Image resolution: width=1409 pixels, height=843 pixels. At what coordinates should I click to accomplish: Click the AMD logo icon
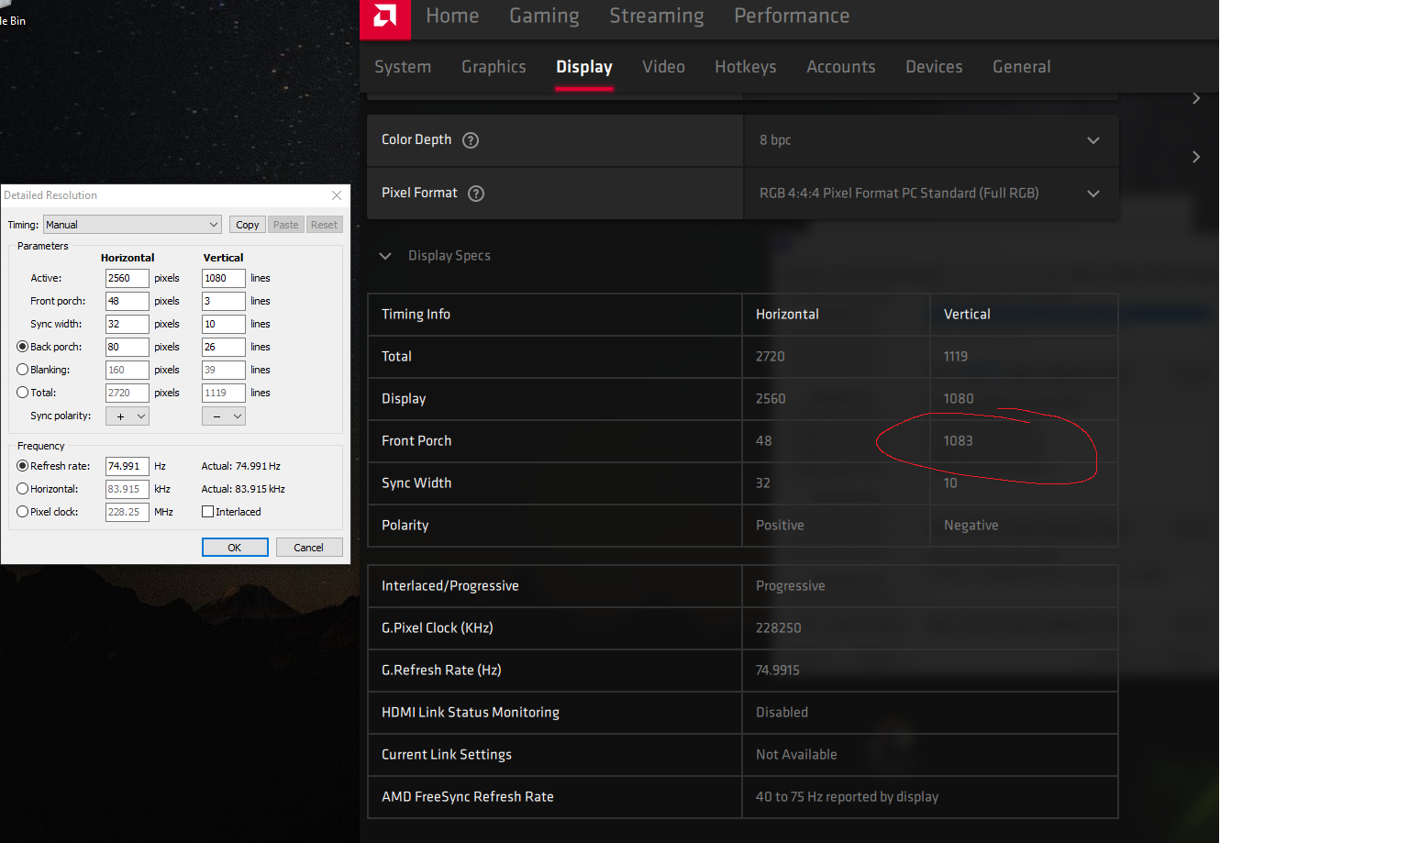pos(385,17)
